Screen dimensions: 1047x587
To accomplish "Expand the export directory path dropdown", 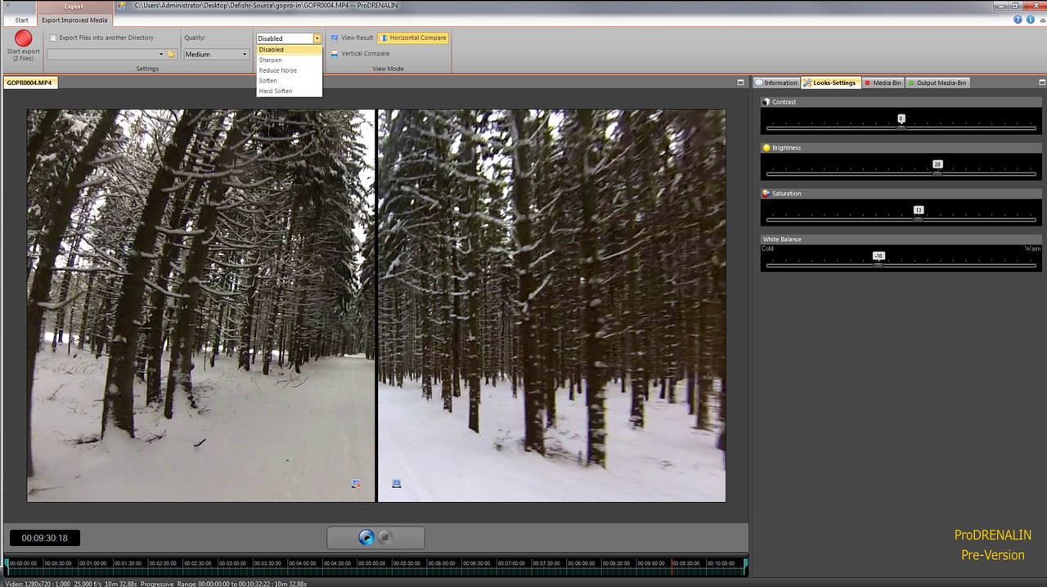I will click(x=160, y=54).
